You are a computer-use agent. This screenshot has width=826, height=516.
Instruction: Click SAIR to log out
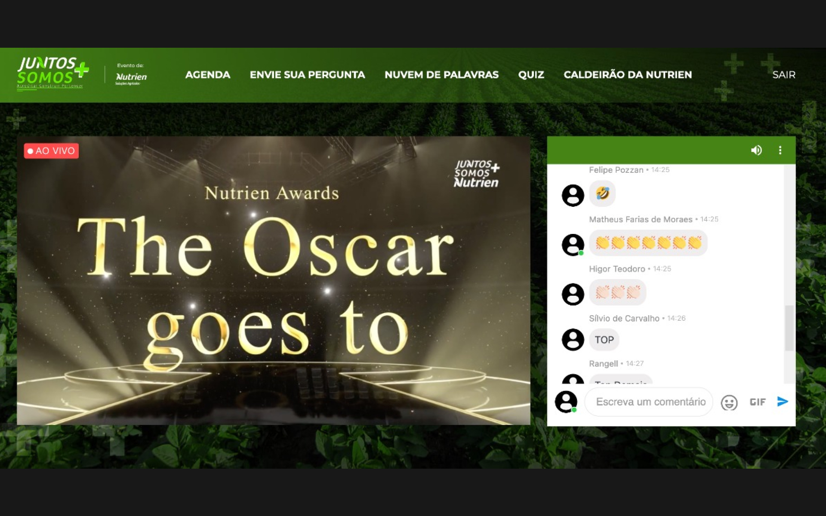coord(783,75)
